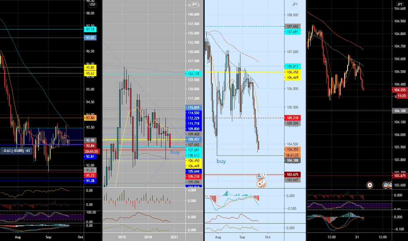This screenshot has width=408, height=241.
Task: Click the 2018 label on time axis
Action: pyautogui.click(x=148, y=237)
